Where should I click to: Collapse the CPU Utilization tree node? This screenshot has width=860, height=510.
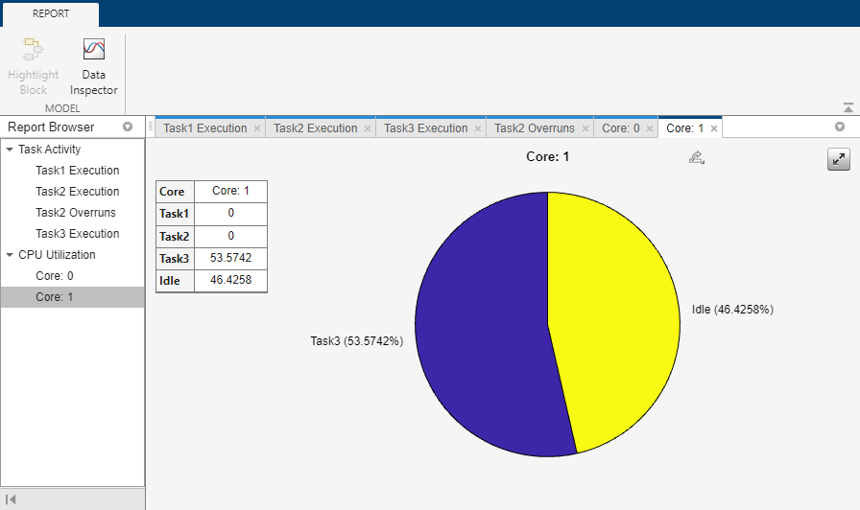pos(10,255)
